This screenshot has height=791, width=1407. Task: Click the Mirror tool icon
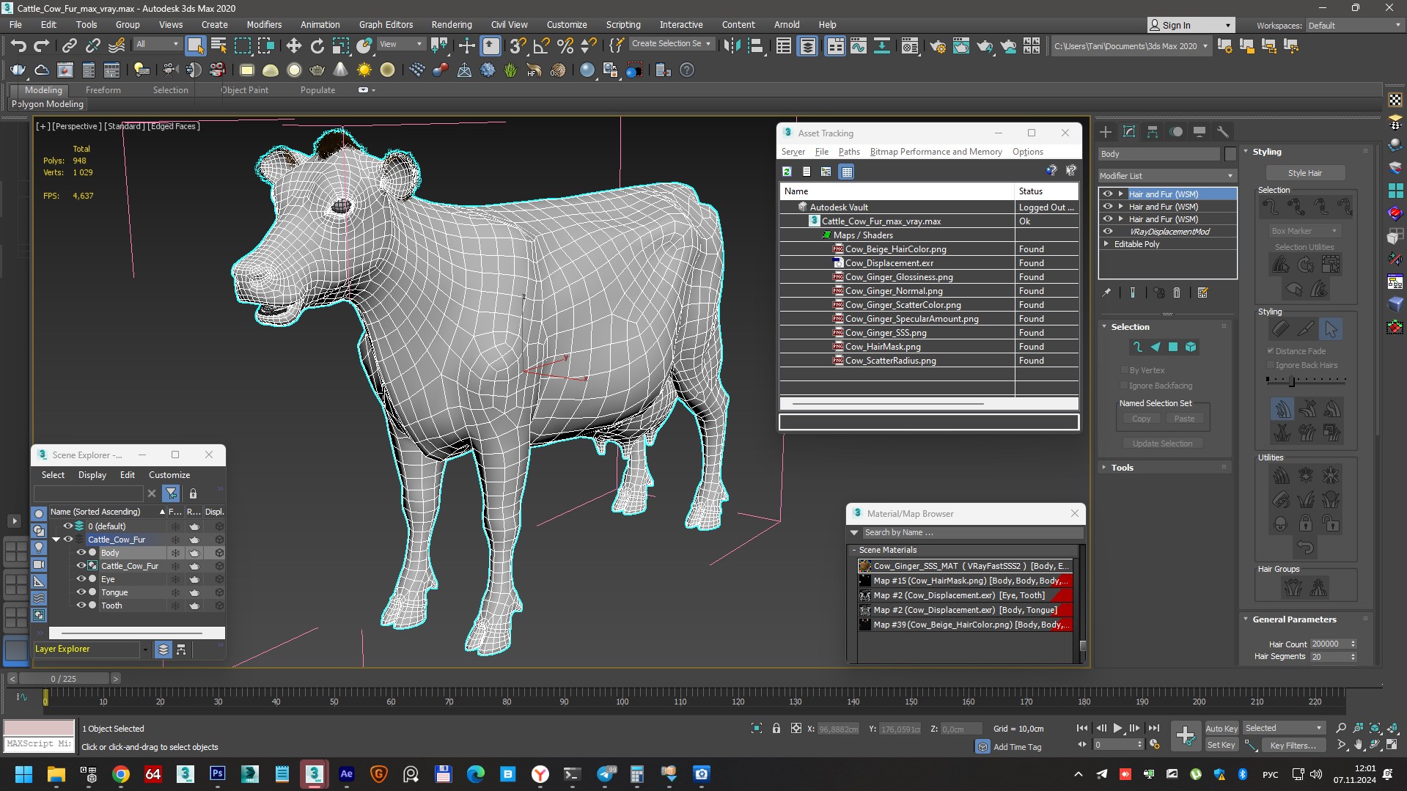[732, 46]
